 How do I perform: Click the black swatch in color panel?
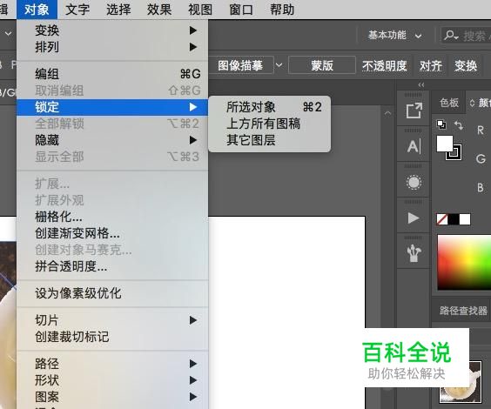tap(454, 219)
